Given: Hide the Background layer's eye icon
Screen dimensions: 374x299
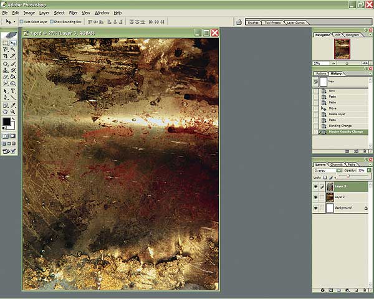Looking at the screenshot, I should click(315, 207).
